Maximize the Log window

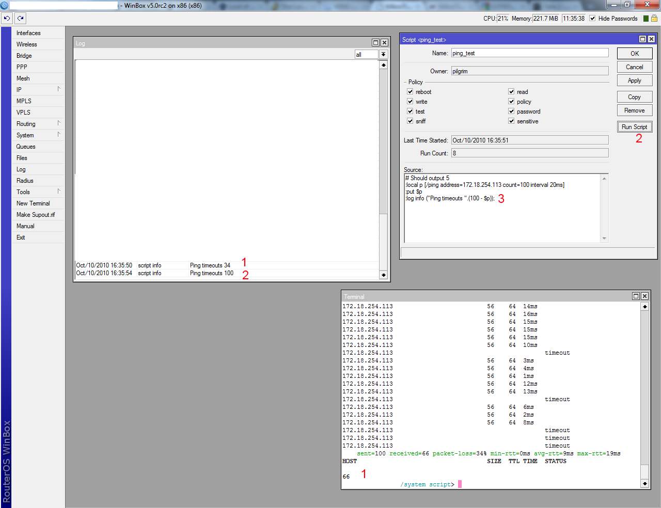[x=375, y=43]
